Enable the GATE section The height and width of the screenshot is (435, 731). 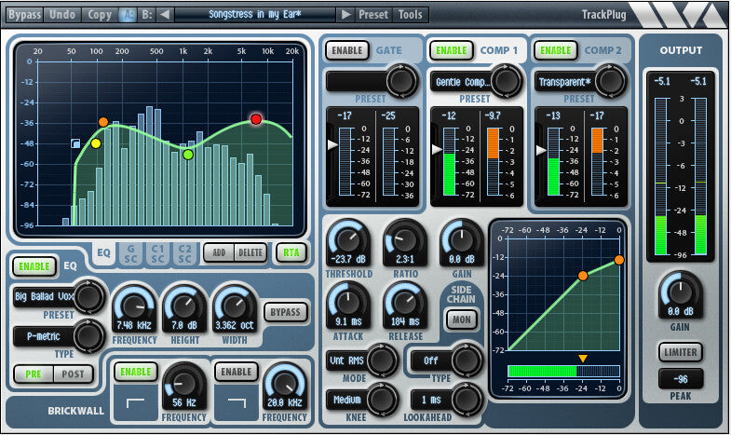[346, 49]
